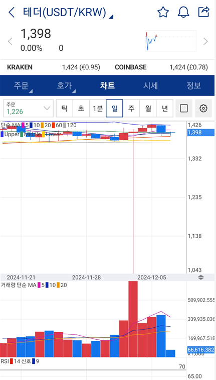Switch to the 차트 tab

point(107,85)
